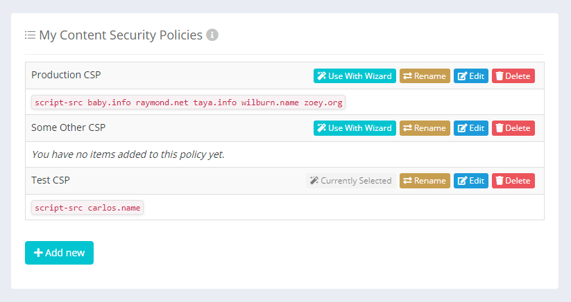Add a new content security policy

(x=59, y=253)
